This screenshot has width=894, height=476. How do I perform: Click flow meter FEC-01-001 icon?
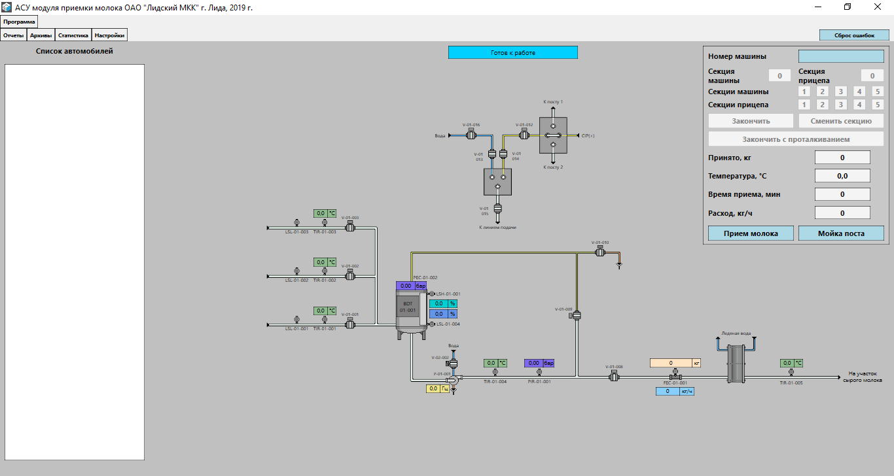674,376
